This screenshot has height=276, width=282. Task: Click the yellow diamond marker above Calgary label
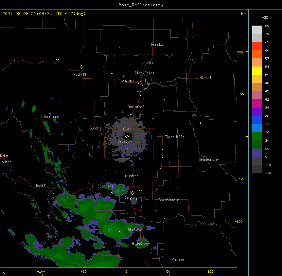pyautogui.click(x=132, y=193)
